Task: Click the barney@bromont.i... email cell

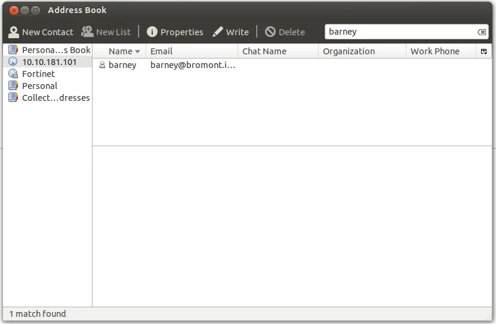Action: tap(193, 65)
